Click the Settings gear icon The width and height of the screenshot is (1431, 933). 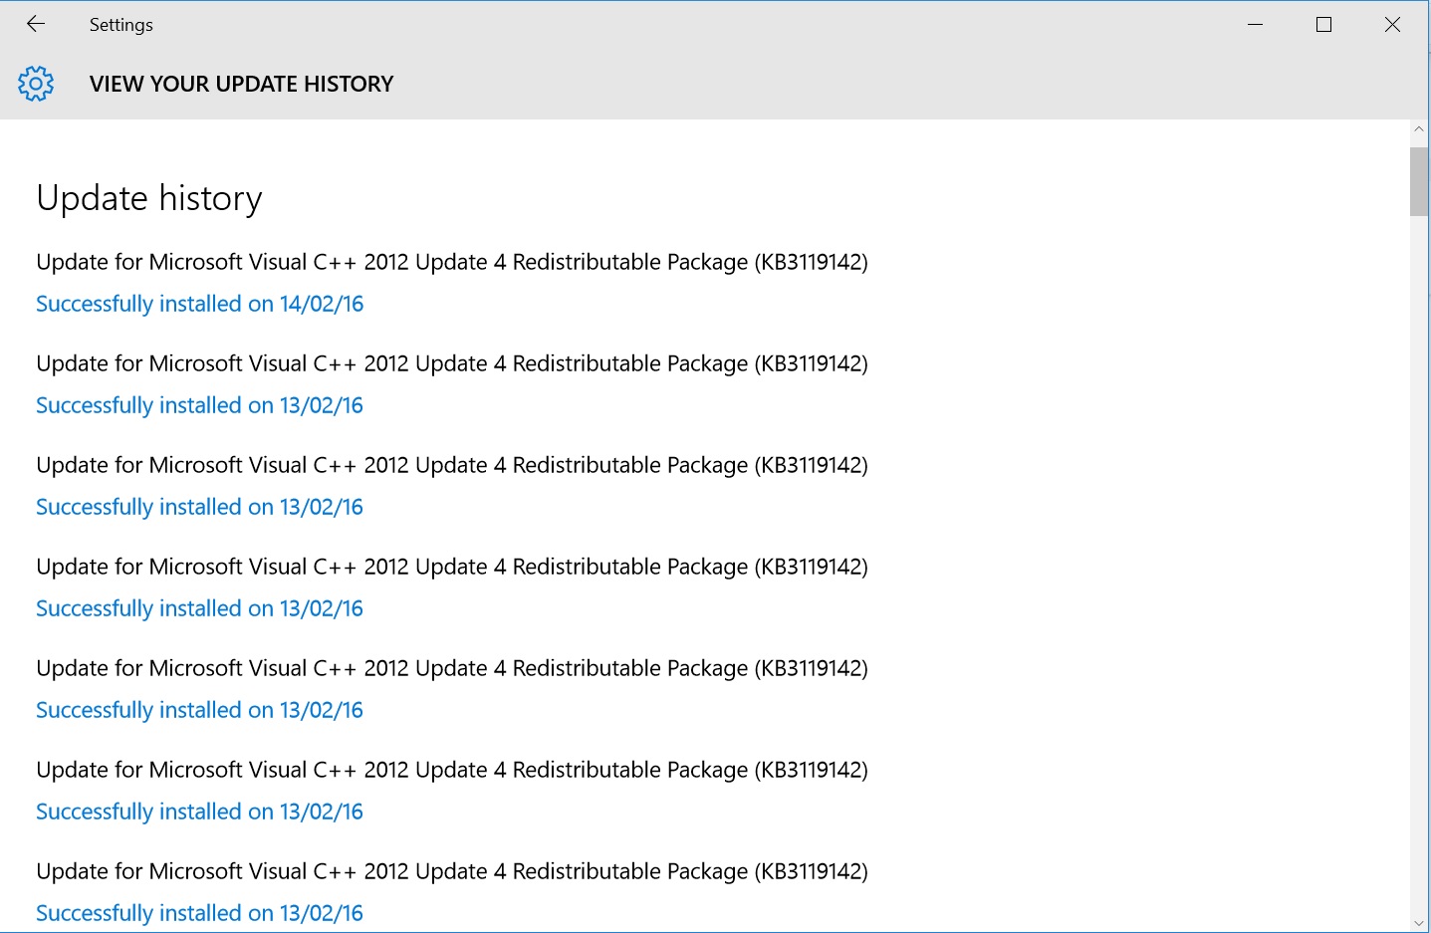click(36, 84)
